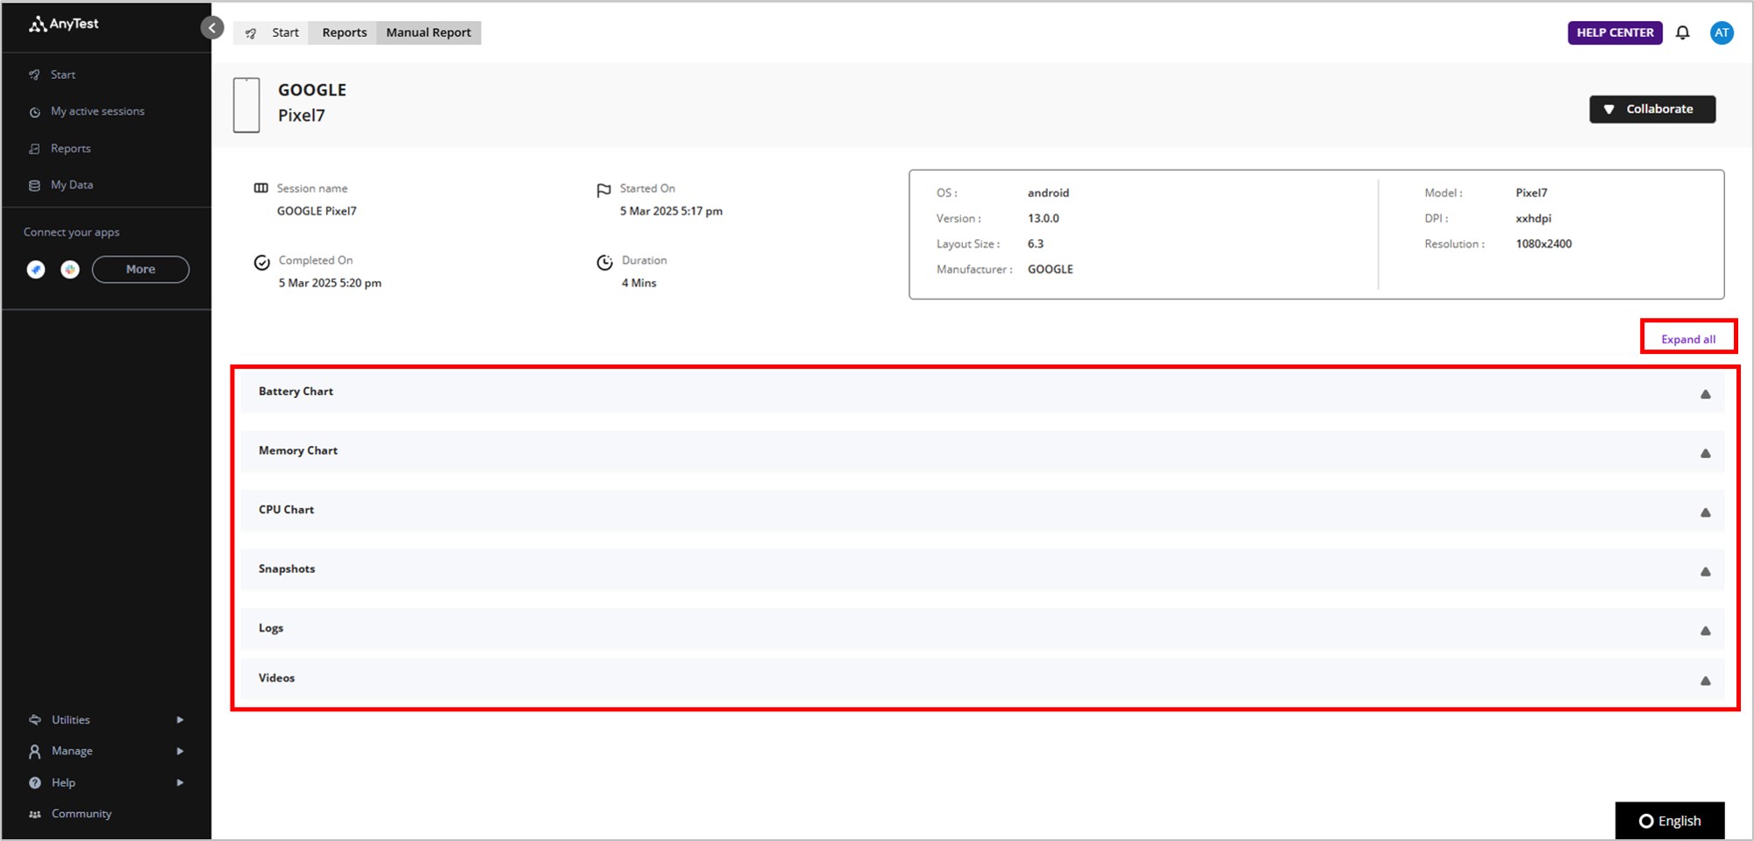Viewport: 1754px width, 841px height.
Task: Click the Logs heading
Action: click(x=271, y=628)
